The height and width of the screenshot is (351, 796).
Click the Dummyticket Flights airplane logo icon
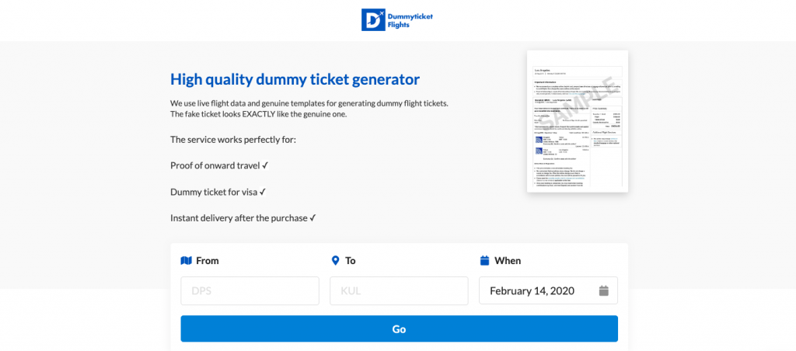(x=373, y=19)
